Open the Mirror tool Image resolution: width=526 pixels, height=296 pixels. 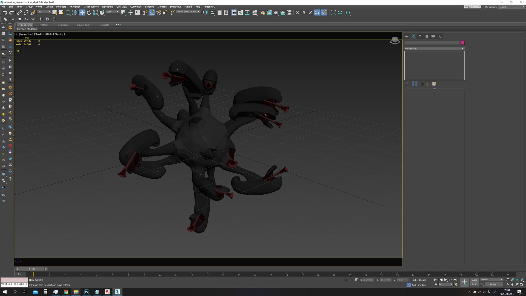click(x=205, y=13)
